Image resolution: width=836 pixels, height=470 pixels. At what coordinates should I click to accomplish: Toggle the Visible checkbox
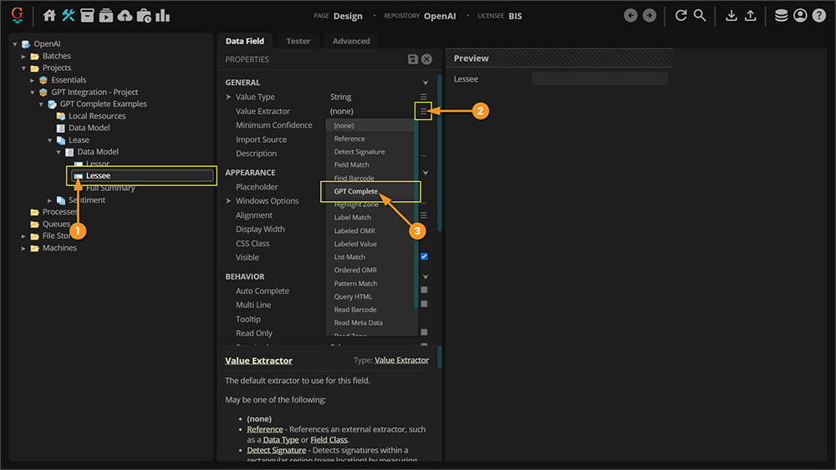pos(424,257)
